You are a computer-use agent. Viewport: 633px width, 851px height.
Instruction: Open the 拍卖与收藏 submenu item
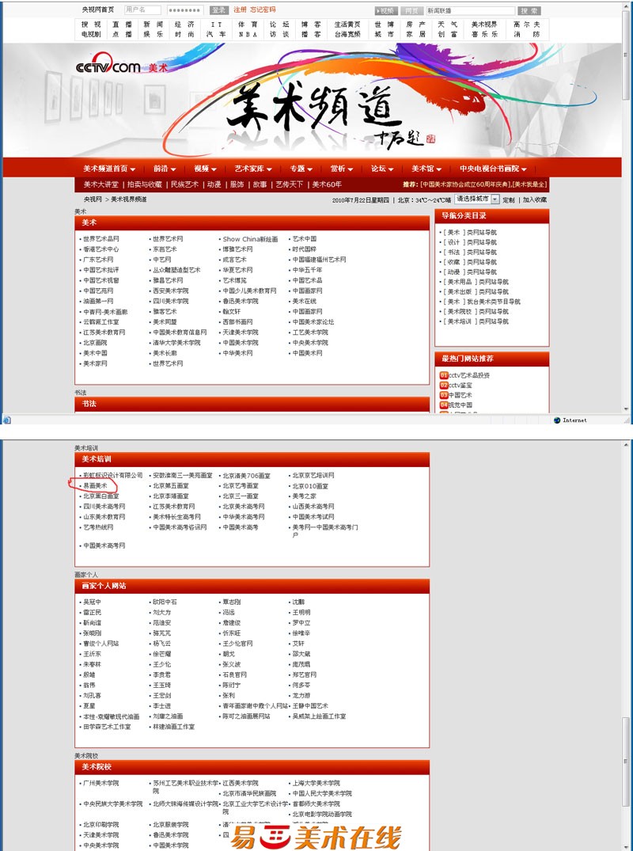(x=144, y=184)
